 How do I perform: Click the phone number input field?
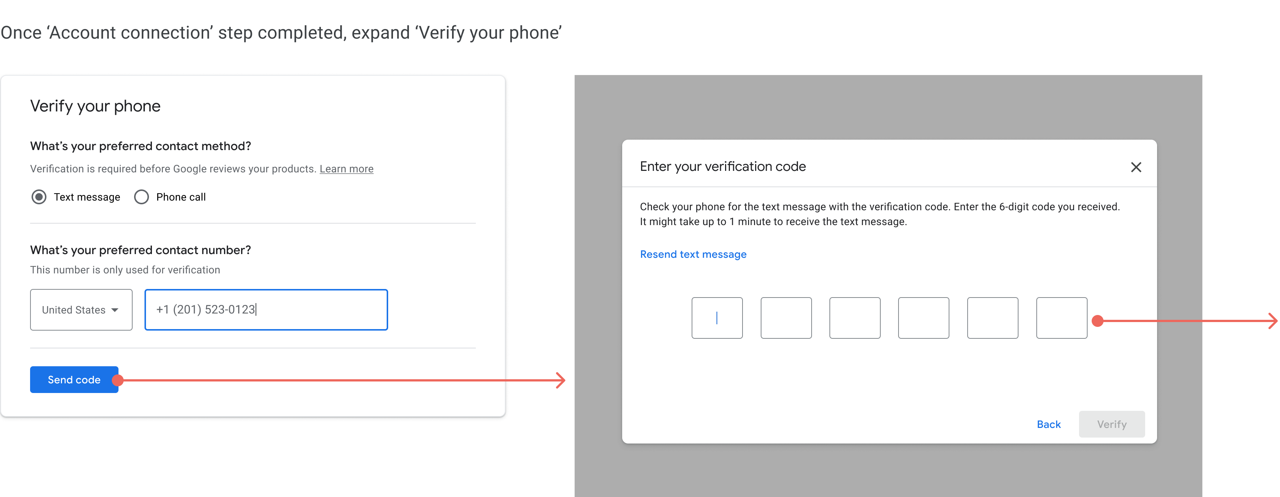coord(266,310)
